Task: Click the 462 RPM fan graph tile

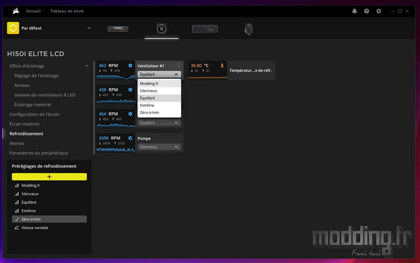Action: tap(115, 70)
